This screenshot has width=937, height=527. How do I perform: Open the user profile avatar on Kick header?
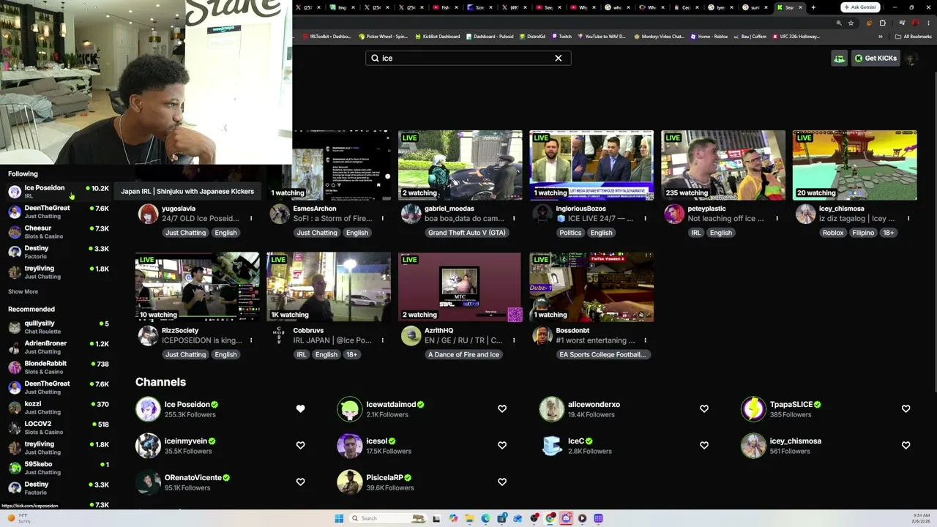click(x=911, y=59)
